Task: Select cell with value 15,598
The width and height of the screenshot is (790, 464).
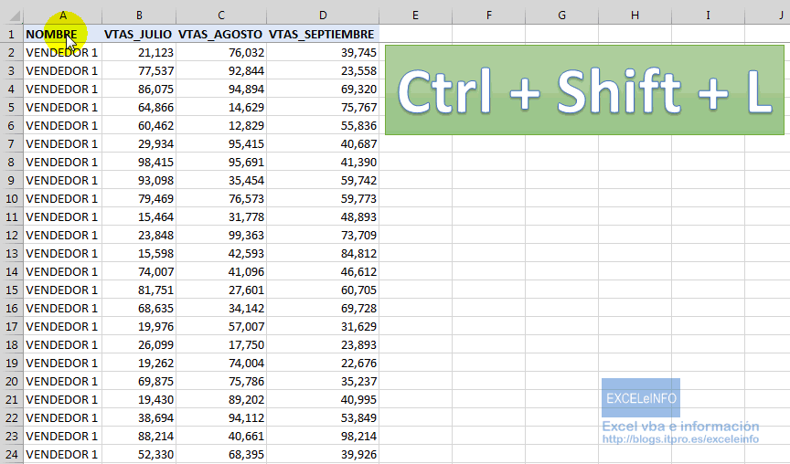Action: (x=139, y=254)
